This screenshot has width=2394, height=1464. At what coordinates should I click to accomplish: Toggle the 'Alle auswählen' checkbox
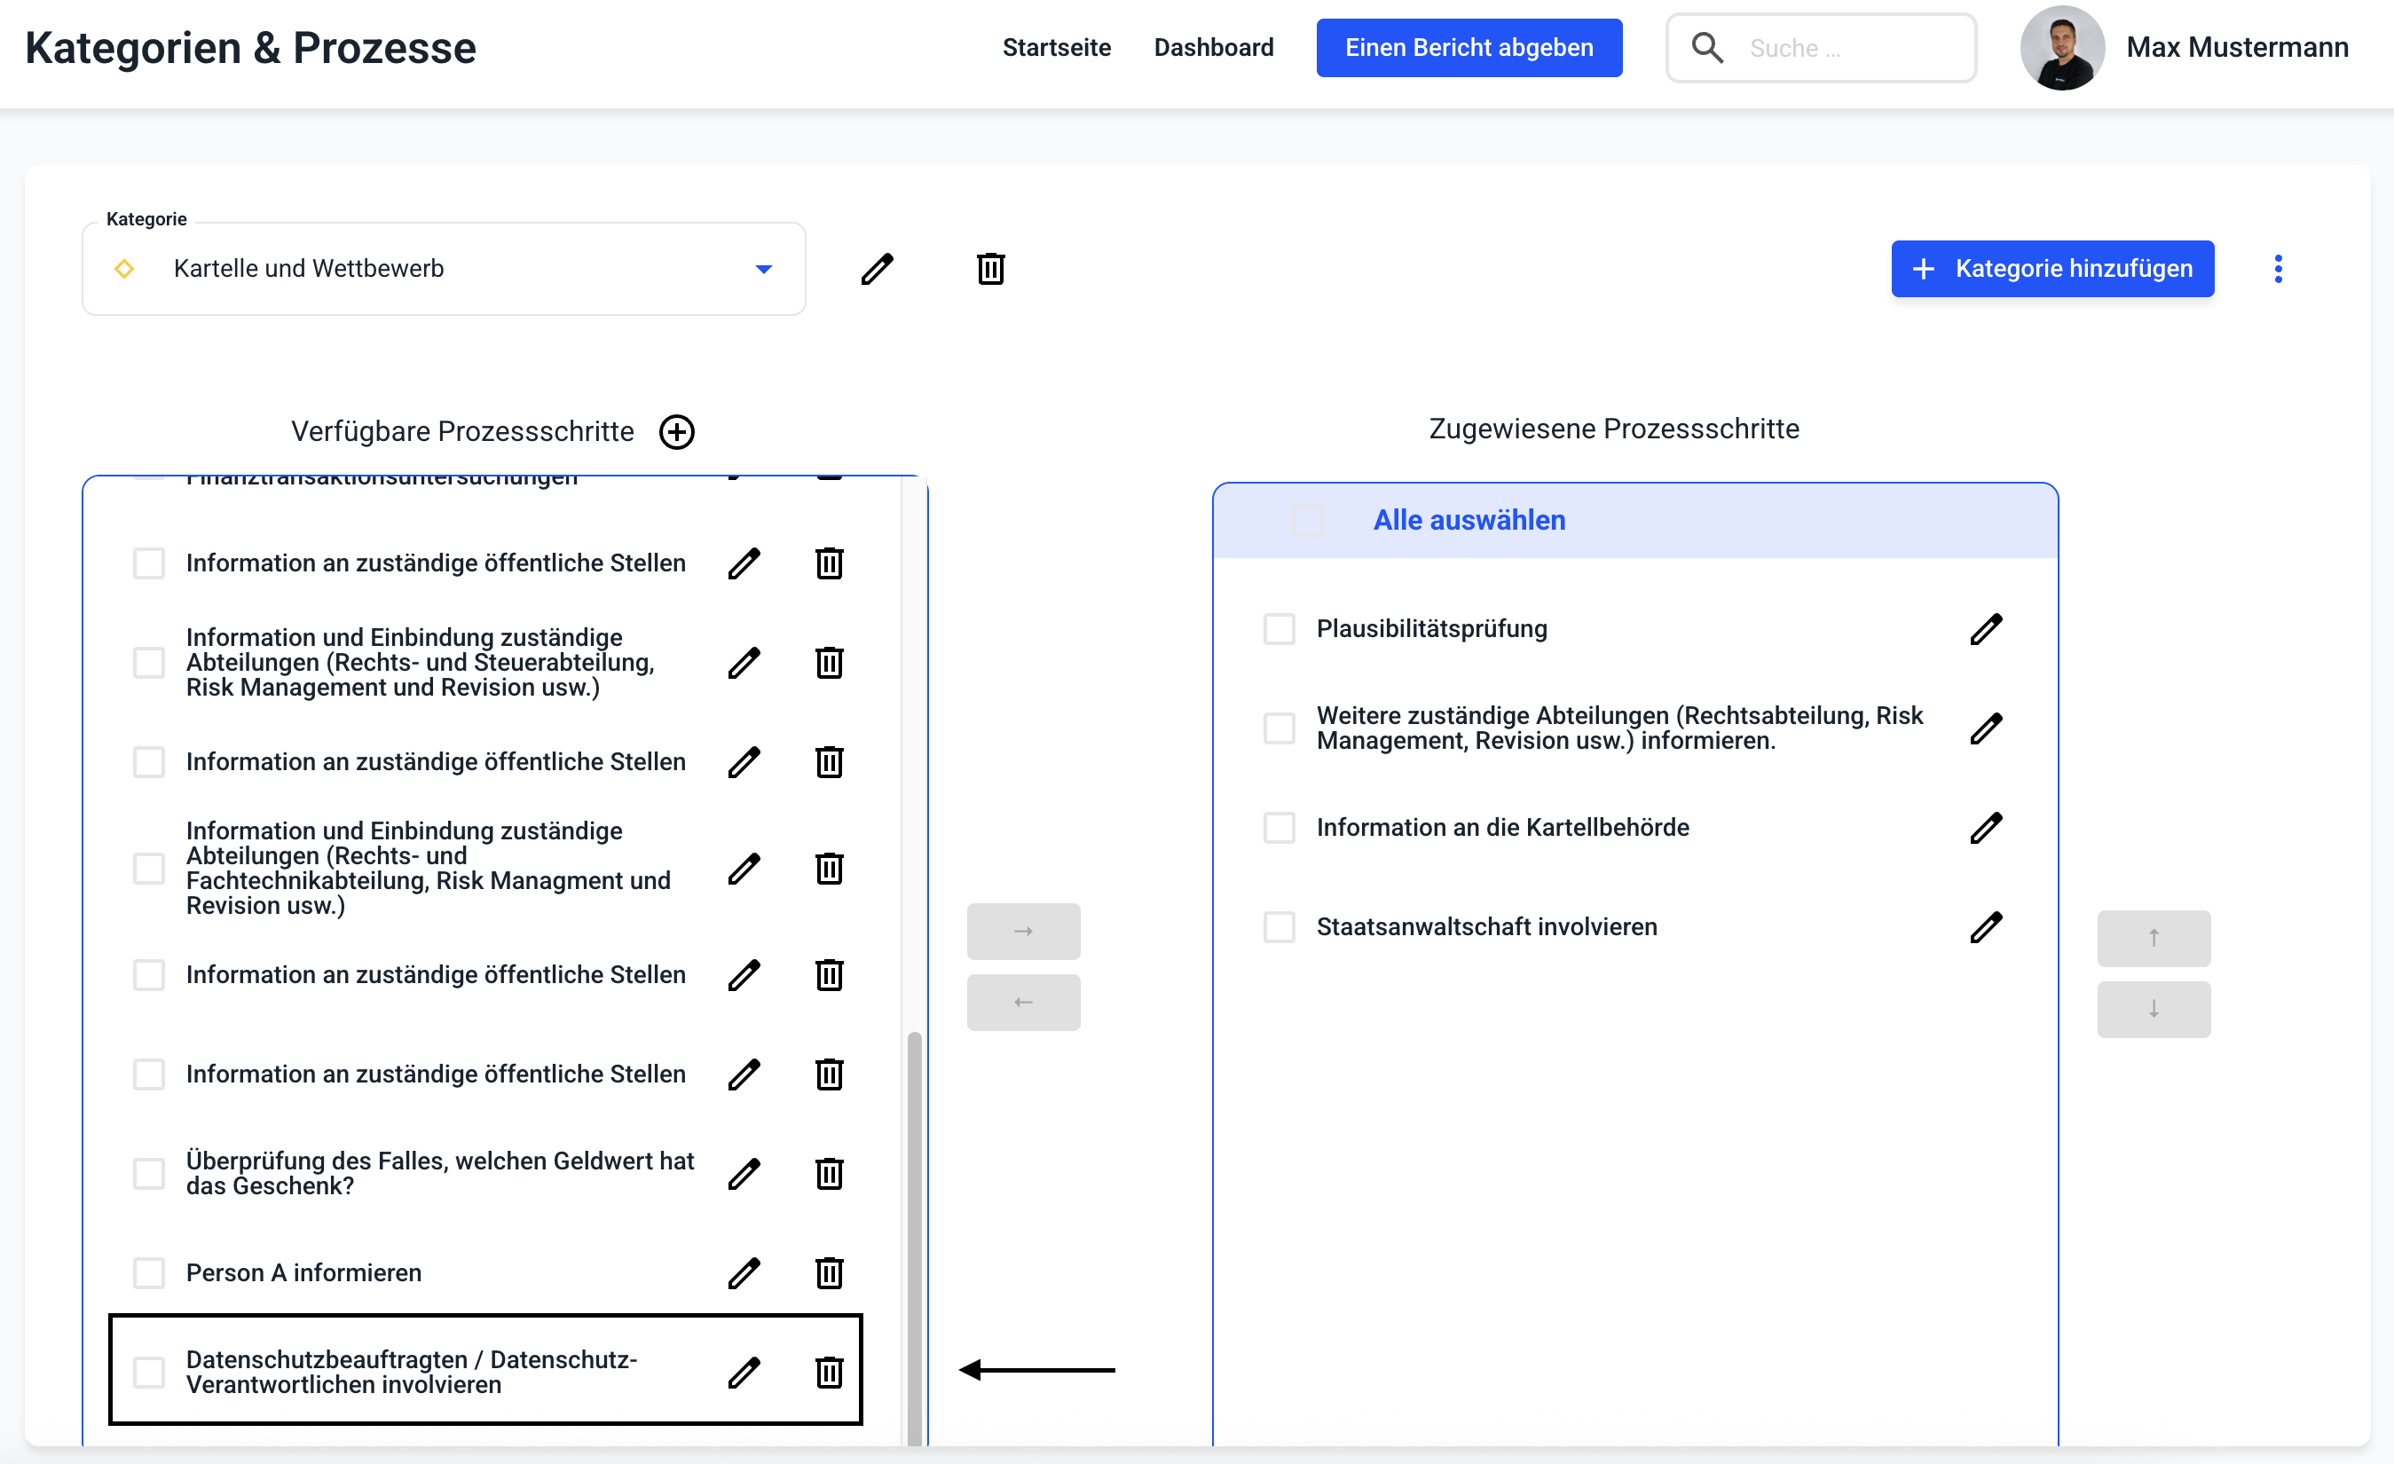tap(1308, 521)
